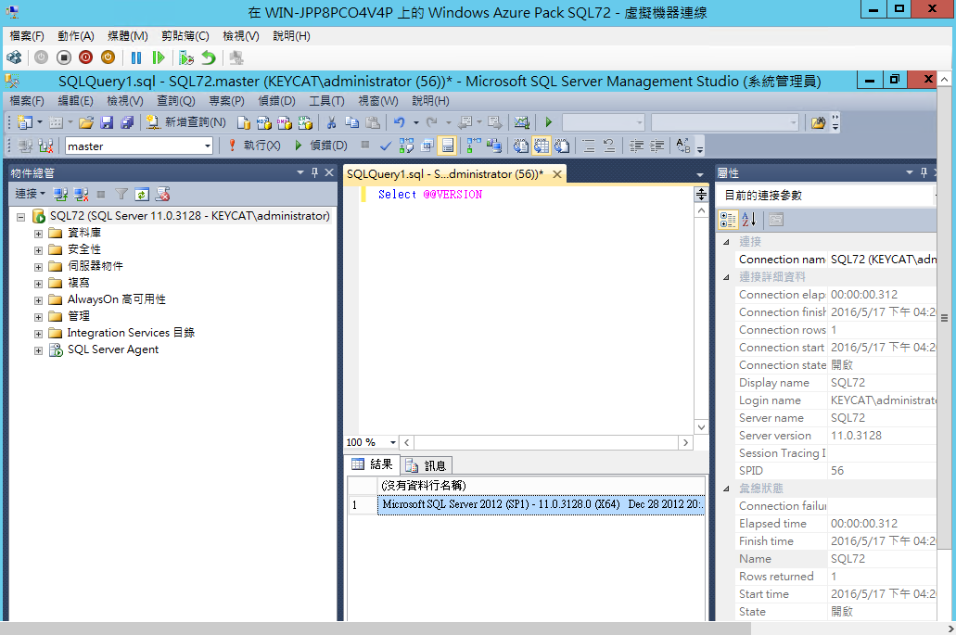
Task: Select Results to Grid option
Action: [x=541, y=146]
